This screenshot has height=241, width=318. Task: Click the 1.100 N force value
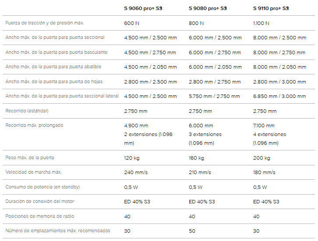tap(261, 23)
